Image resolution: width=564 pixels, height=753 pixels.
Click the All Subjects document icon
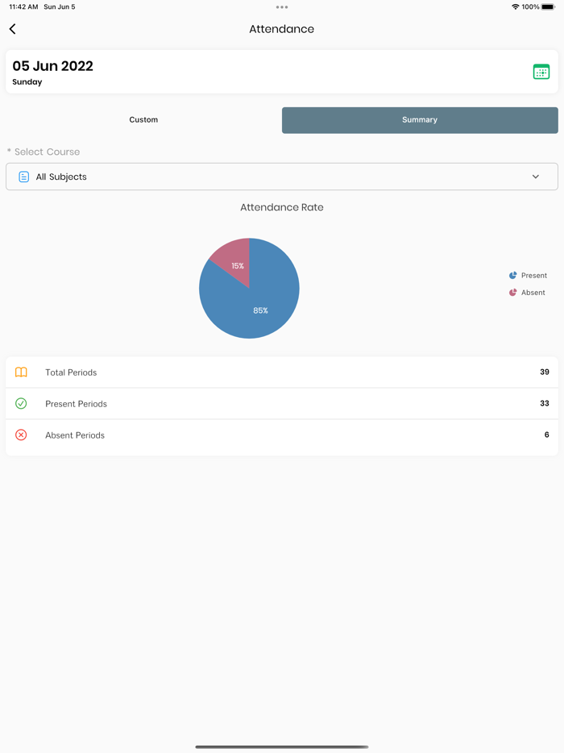pos(23,177)
